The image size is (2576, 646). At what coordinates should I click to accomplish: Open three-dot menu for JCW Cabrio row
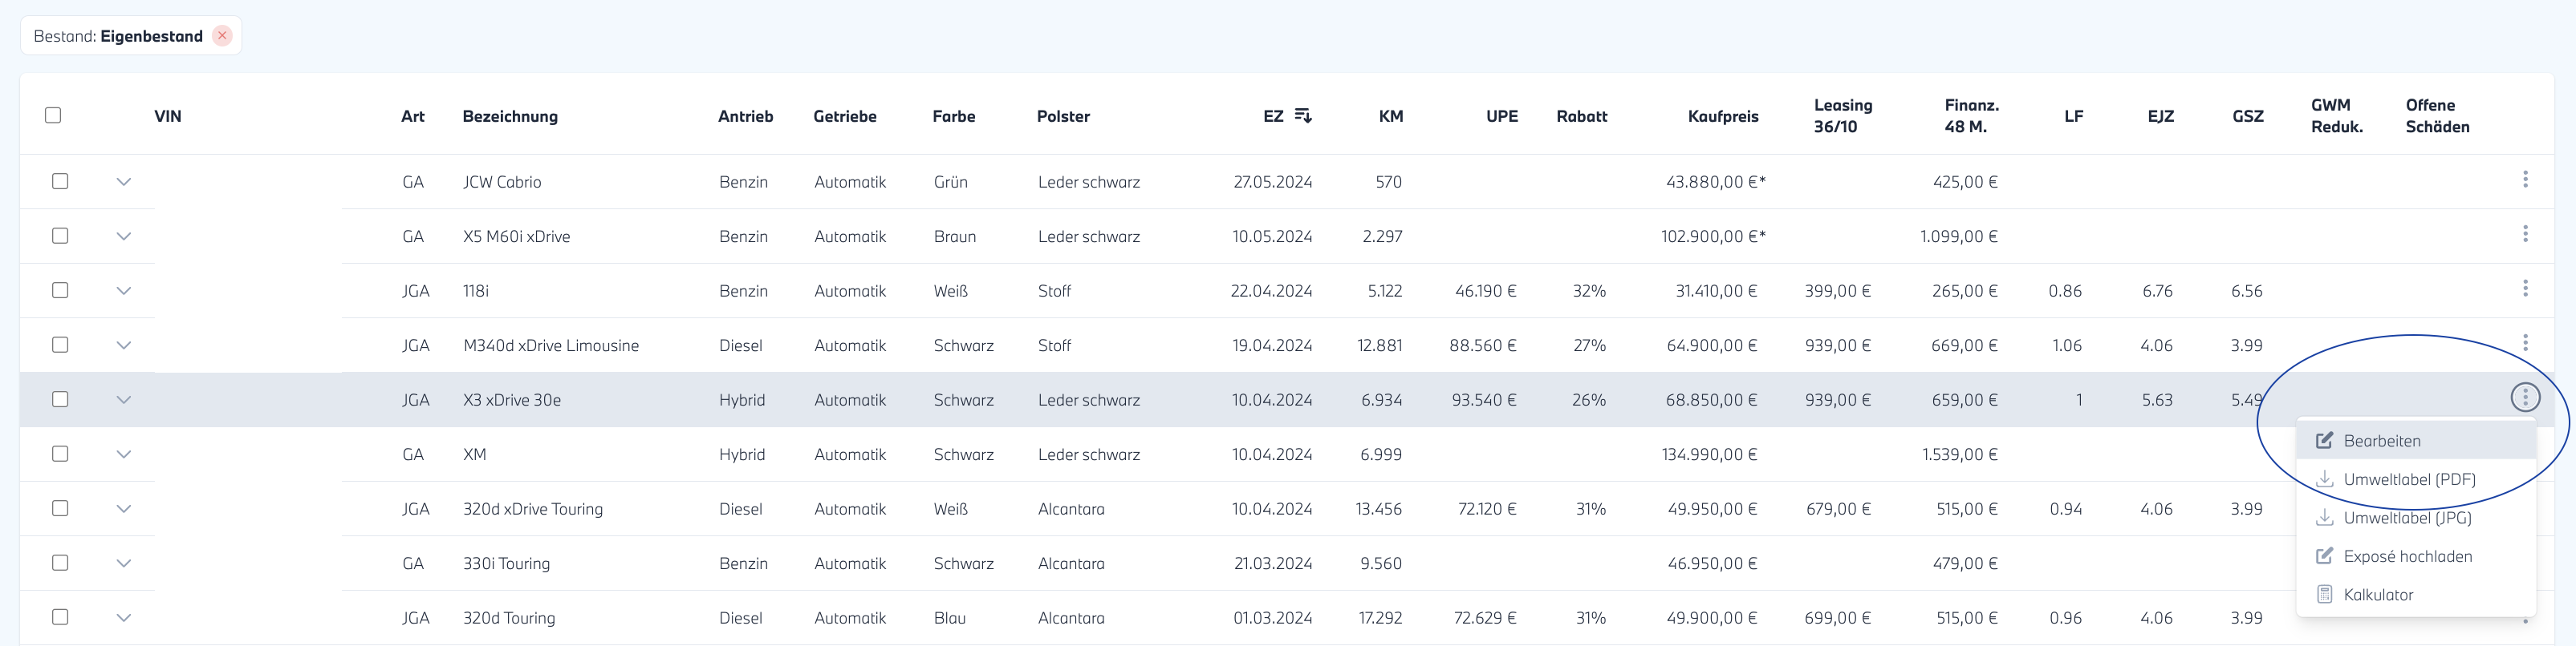click(x=2524, y=180)
